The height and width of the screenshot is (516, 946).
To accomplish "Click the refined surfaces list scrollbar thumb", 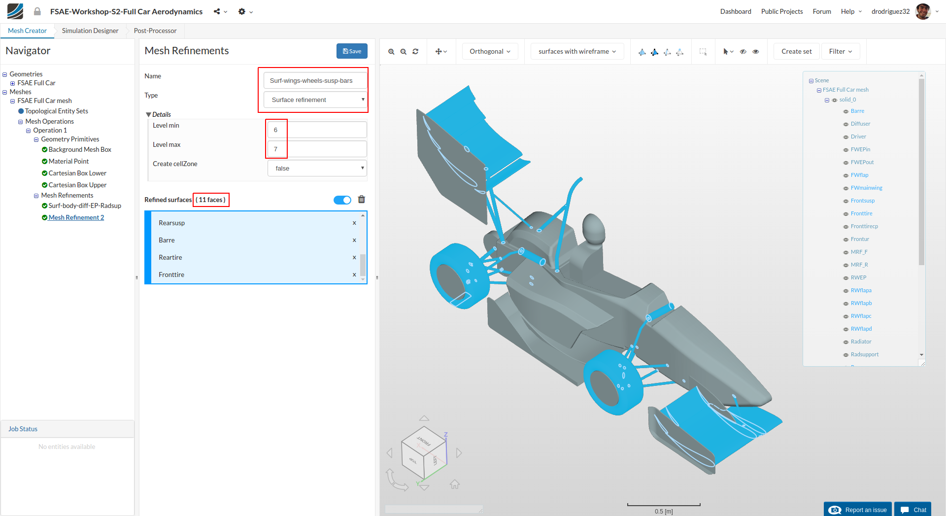I will coord(363,265).
